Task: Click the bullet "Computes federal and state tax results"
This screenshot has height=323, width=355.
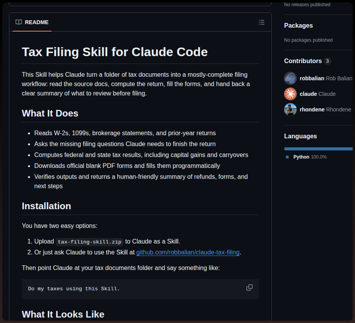Action: [141, 155]
